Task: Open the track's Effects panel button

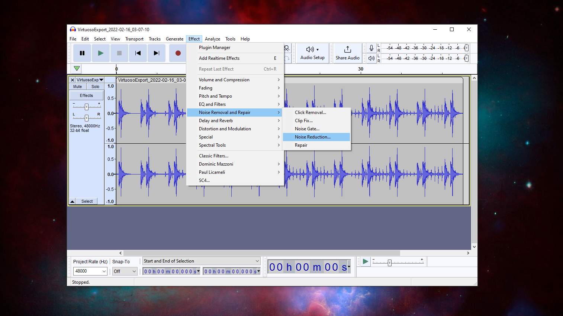Action: 86,95
